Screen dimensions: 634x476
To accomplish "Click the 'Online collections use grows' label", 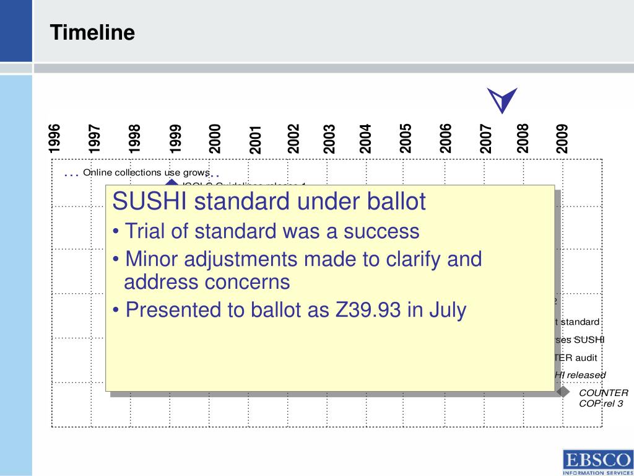I will (146, 172).
